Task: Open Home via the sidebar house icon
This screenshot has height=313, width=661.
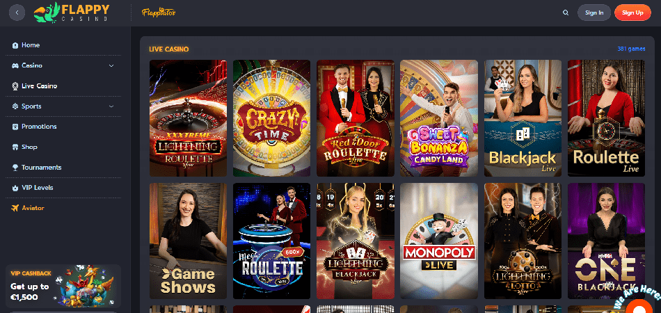Action: coord(15,45)
